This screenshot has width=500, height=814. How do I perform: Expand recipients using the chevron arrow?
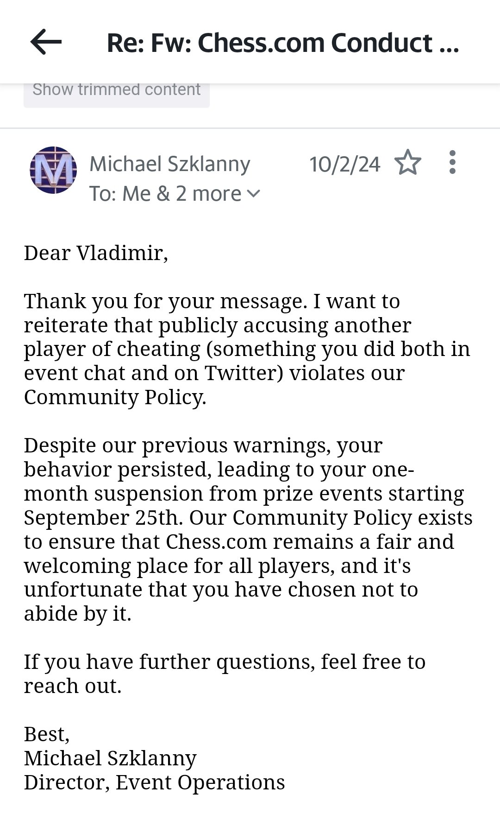[254, 194]
